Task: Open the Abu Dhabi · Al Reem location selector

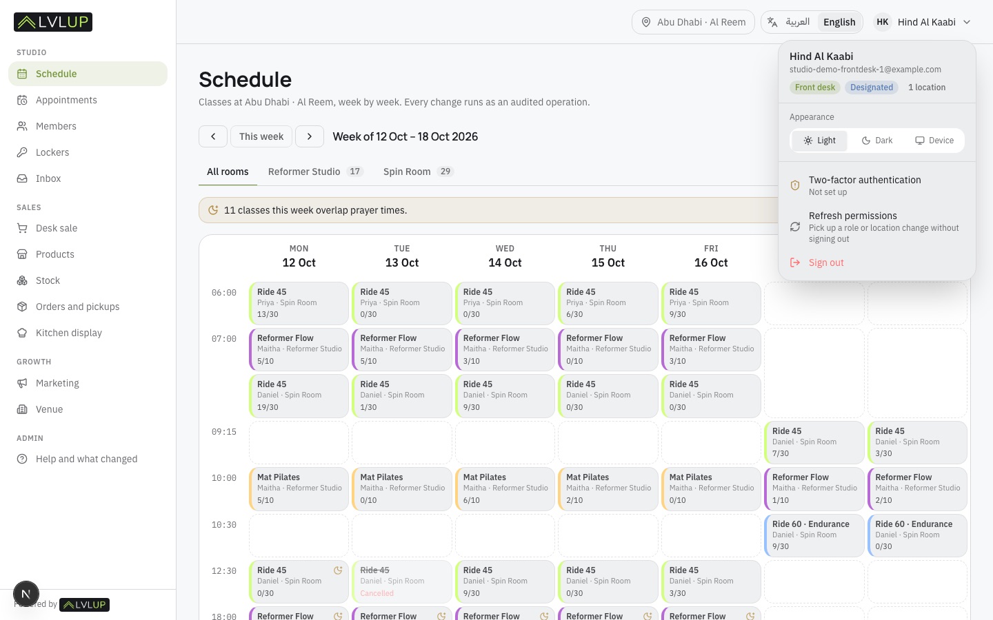Action: [x=693, y=22]
